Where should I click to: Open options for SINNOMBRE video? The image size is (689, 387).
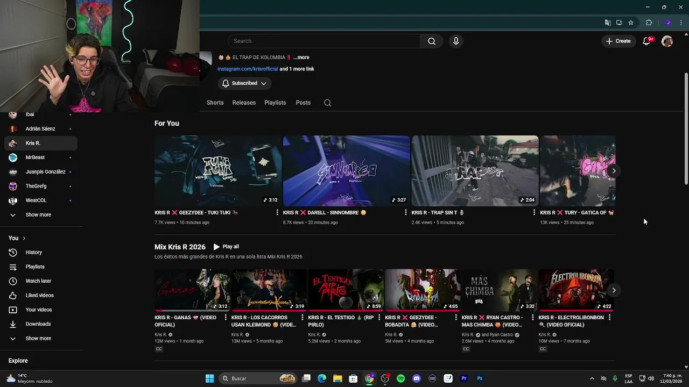(x=406, y=213)
